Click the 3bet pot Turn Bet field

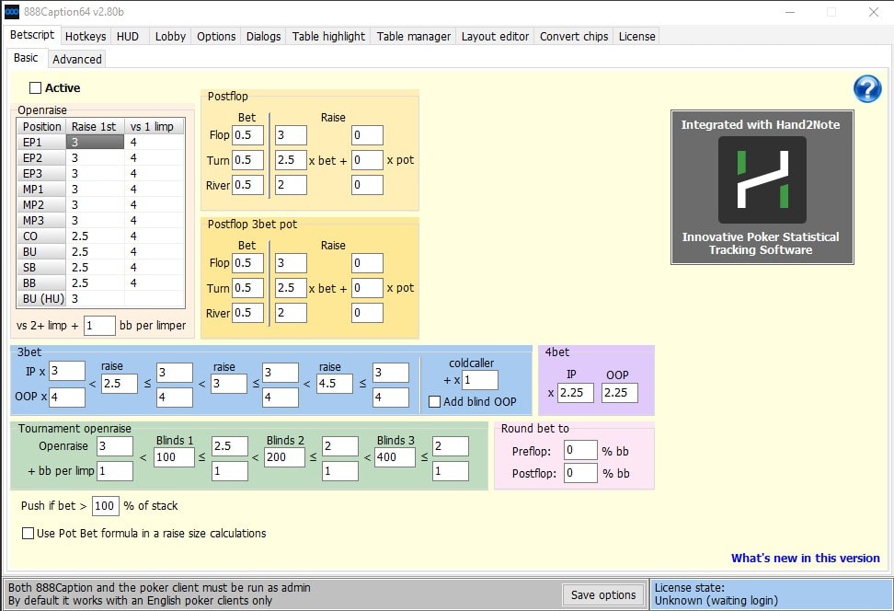pos(247,288)
